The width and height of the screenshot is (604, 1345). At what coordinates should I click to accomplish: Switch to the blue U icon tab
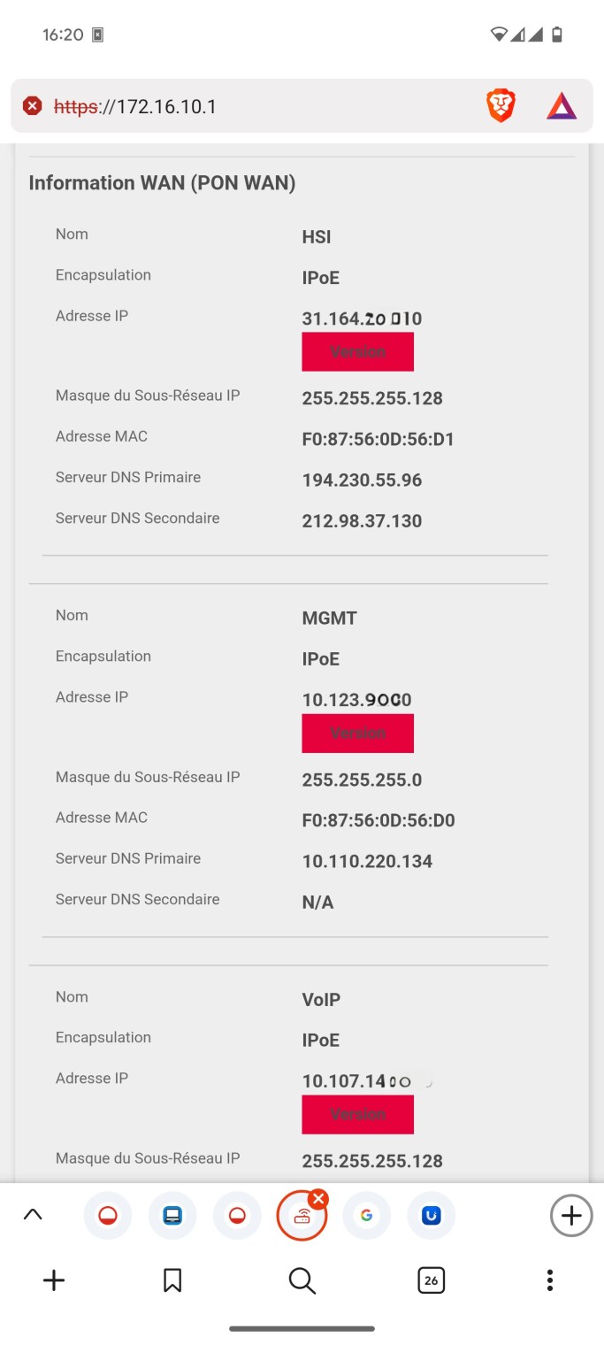point(432,1216)
